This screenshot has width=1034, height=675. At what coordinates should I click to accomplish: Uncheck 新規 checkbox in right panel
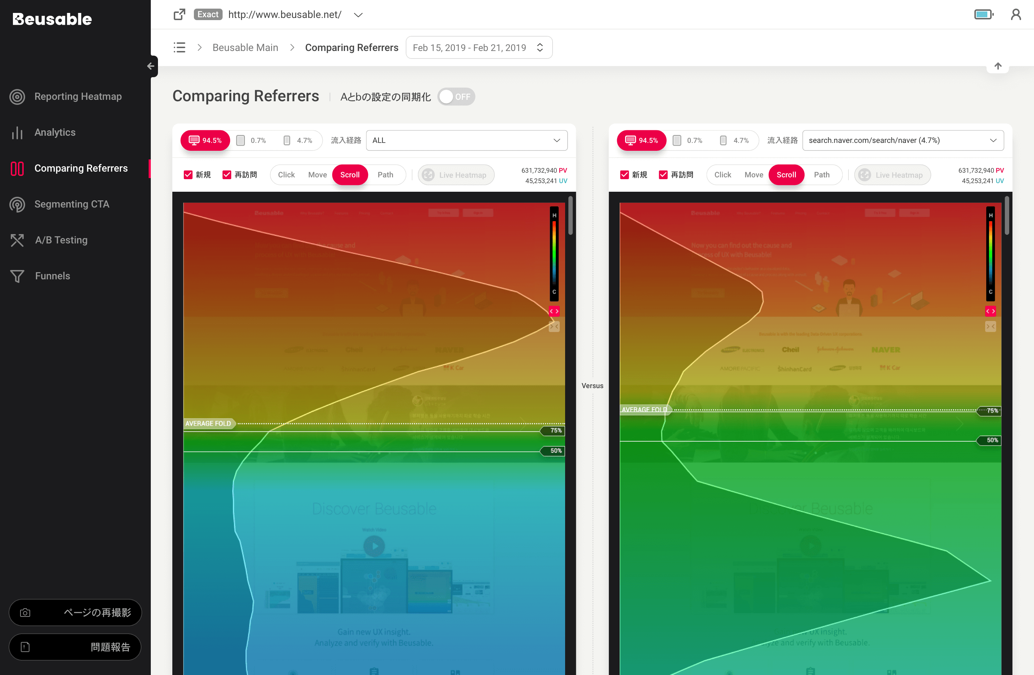(624, 174)
